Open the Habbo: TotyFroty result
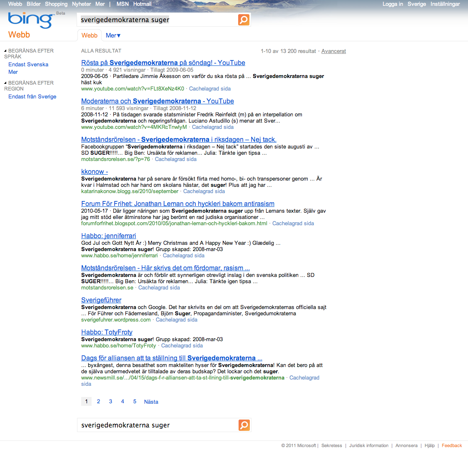 pos(107,332)
